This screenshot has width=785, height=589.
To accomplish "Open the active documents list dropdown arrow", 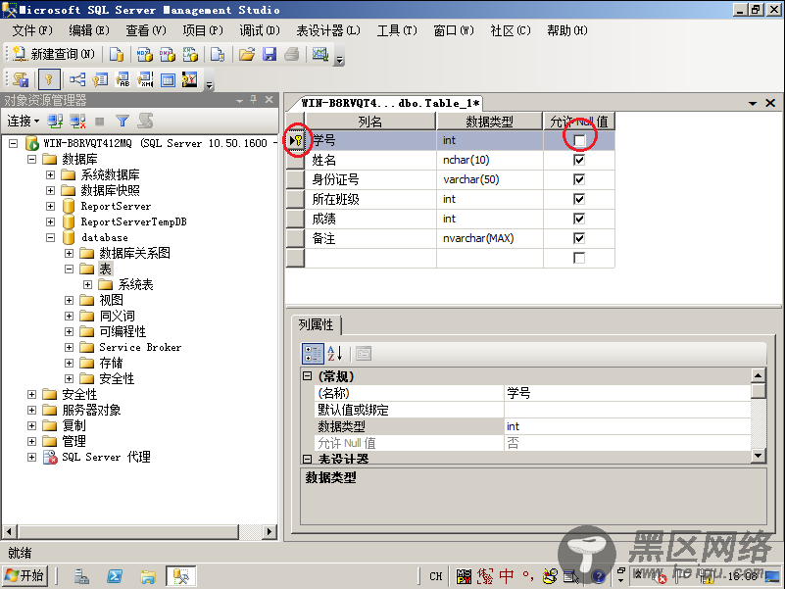I will pos(753,103).
